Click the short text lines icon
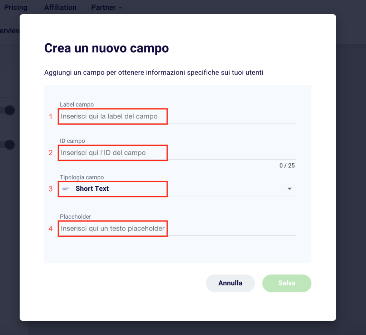This screenshot has width=366, height=335. [x=66, y=189]
